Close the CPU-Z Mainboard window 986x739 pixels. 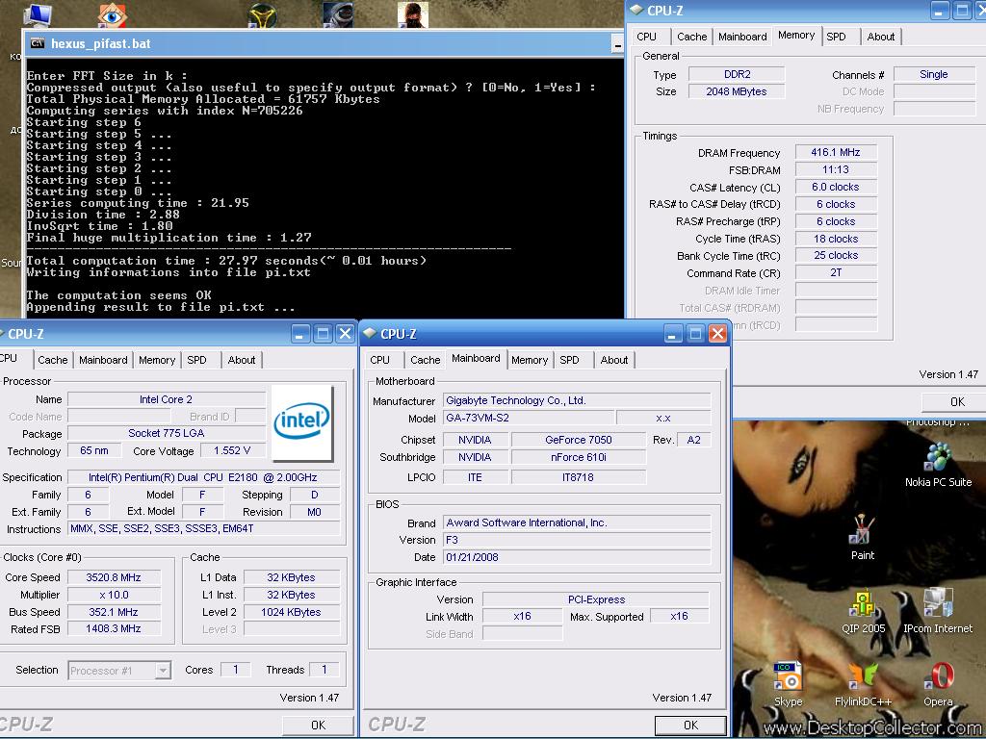(x=717, y=333)
